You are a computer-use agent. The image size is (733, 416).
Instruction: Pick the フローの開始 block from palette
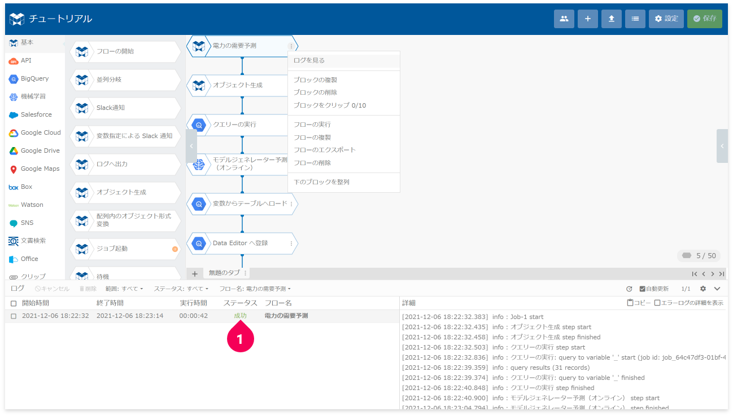click(x=125, y=51)
